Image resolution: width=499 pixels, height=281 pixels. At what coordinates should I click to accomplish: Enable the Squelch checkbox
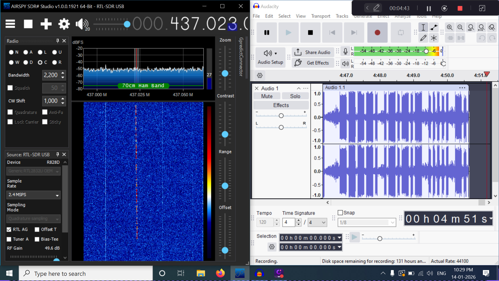(10, 88)
